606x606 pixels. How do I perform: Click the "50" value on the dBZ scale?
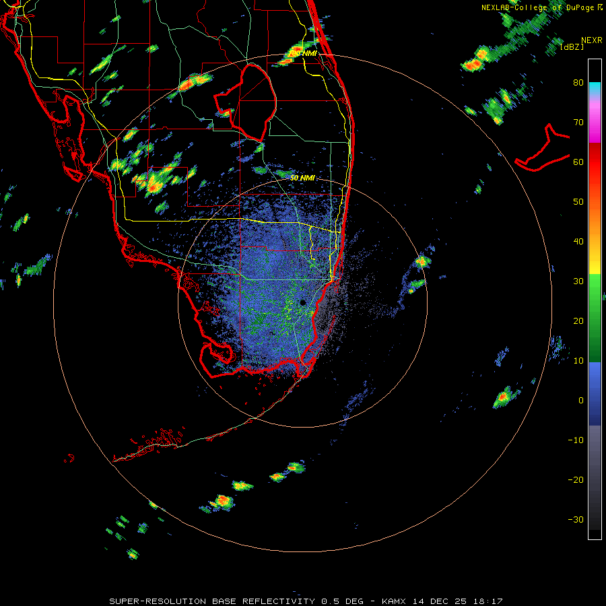[578, 202]
